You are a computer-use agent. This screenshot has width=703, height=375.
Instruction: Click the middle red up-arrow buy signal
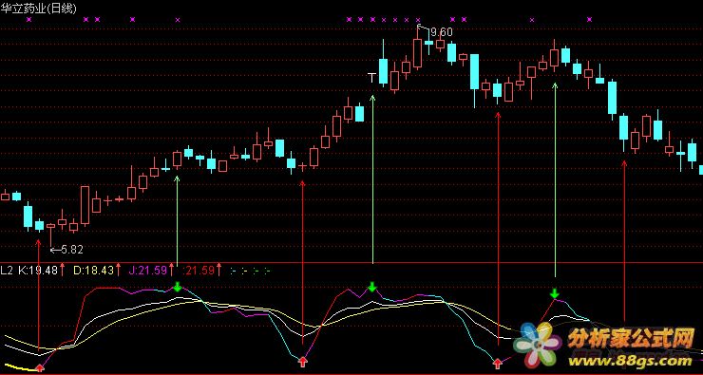pyautogui.click(x=303, y=361)
